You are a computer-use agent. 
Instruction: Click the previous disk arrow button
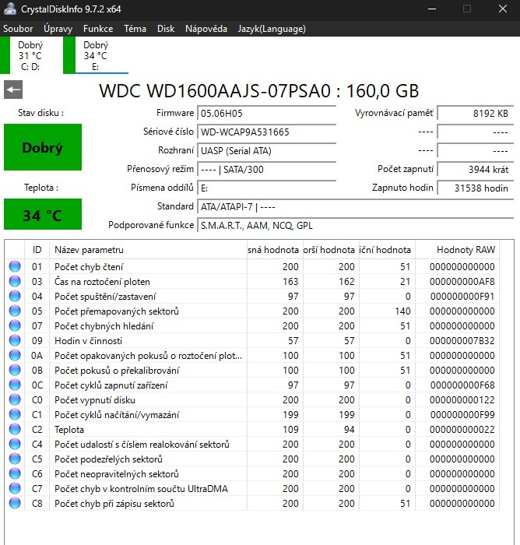point(13,90)
